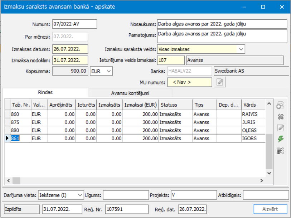The image size is (291, 218).
Task: Click the pencil edit icon beside the table
Action: click(x=281, y=128)
